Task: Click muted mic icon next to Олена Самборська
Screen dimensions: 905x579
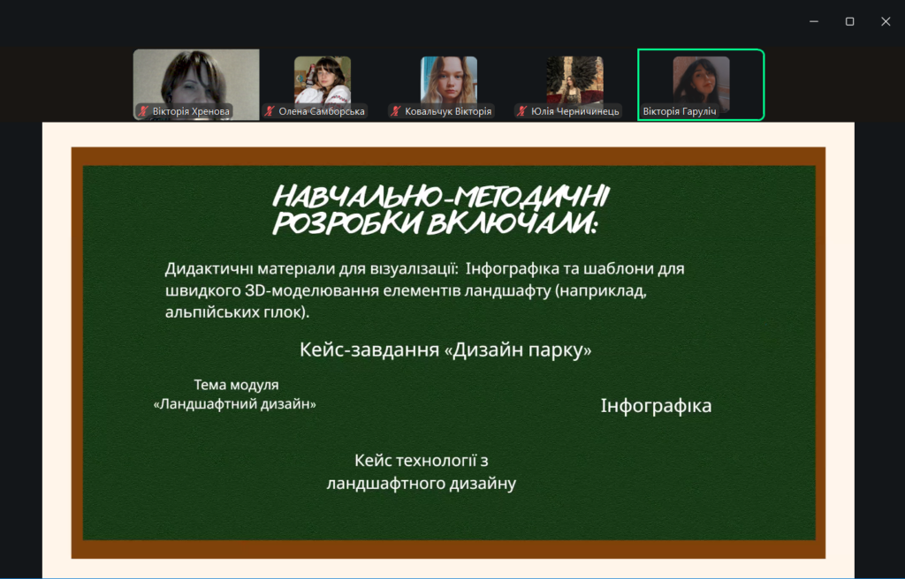Action: tap(270, 112)
